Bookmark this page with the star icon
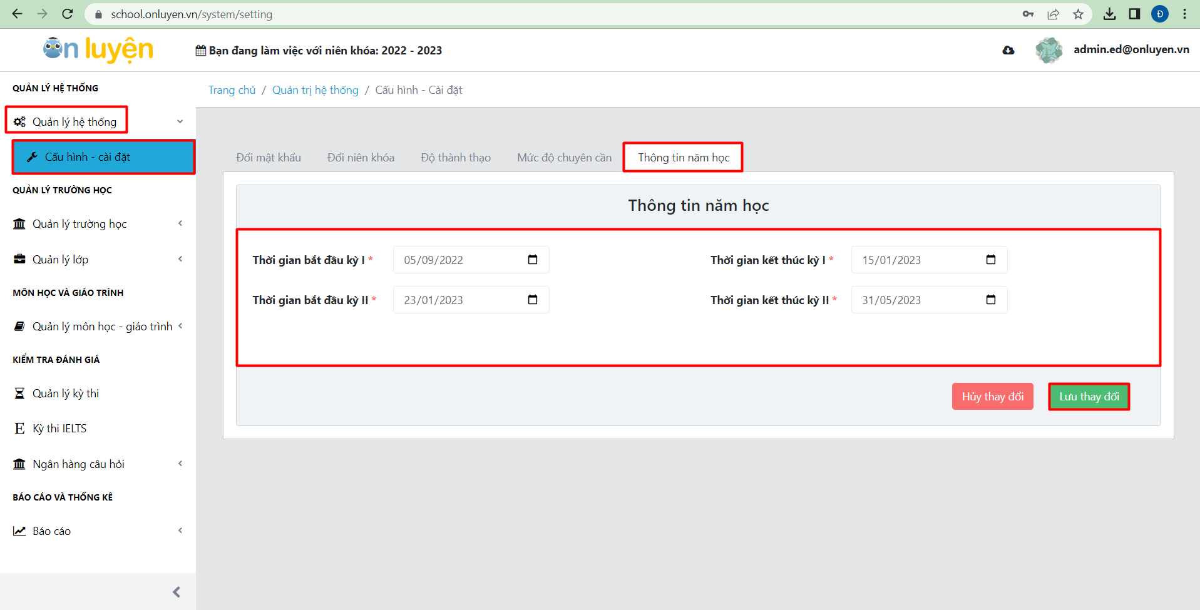Screen dimensions: 1200x610 pos(1078,14)
